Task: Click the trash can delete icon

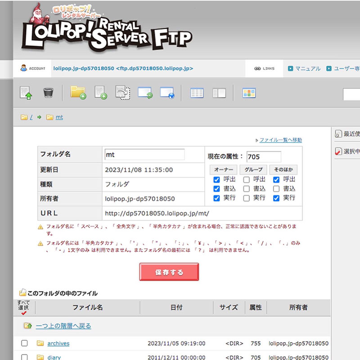Action: coord(49,93)
